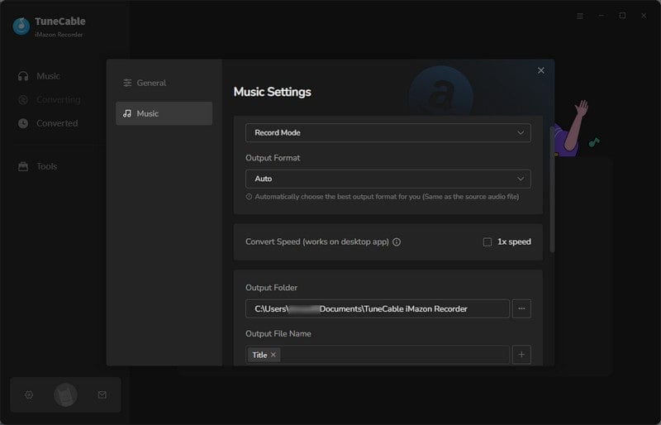Viewport: 661px width, 425px height.
Task: Browse for output folder with ellipsis button
Action: tap(521, 308)
